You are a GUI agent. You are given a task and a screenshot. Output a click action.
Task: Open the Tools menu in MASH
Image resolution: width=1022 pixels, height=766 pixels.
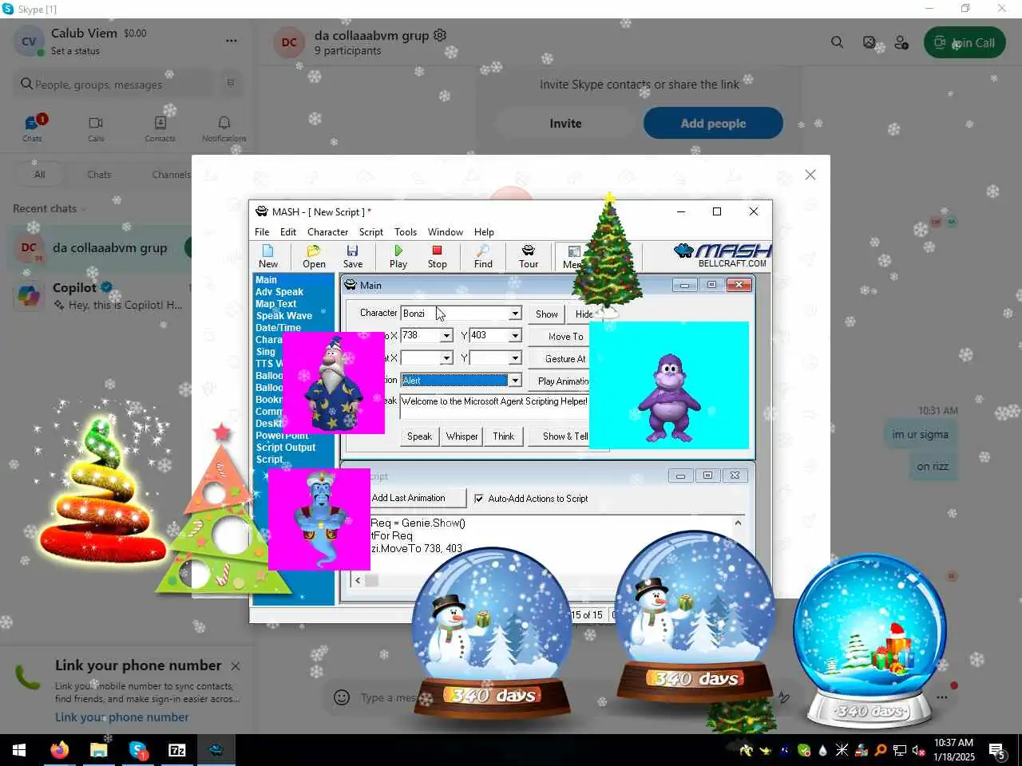(x=406, y=232)
